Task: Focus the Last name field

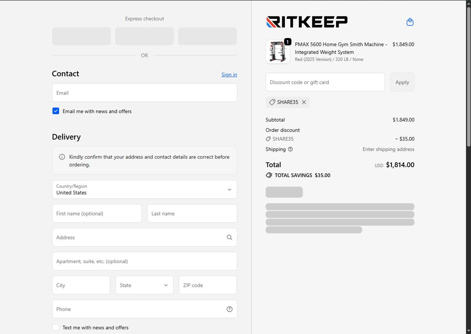Action: [x=192, y=214]
